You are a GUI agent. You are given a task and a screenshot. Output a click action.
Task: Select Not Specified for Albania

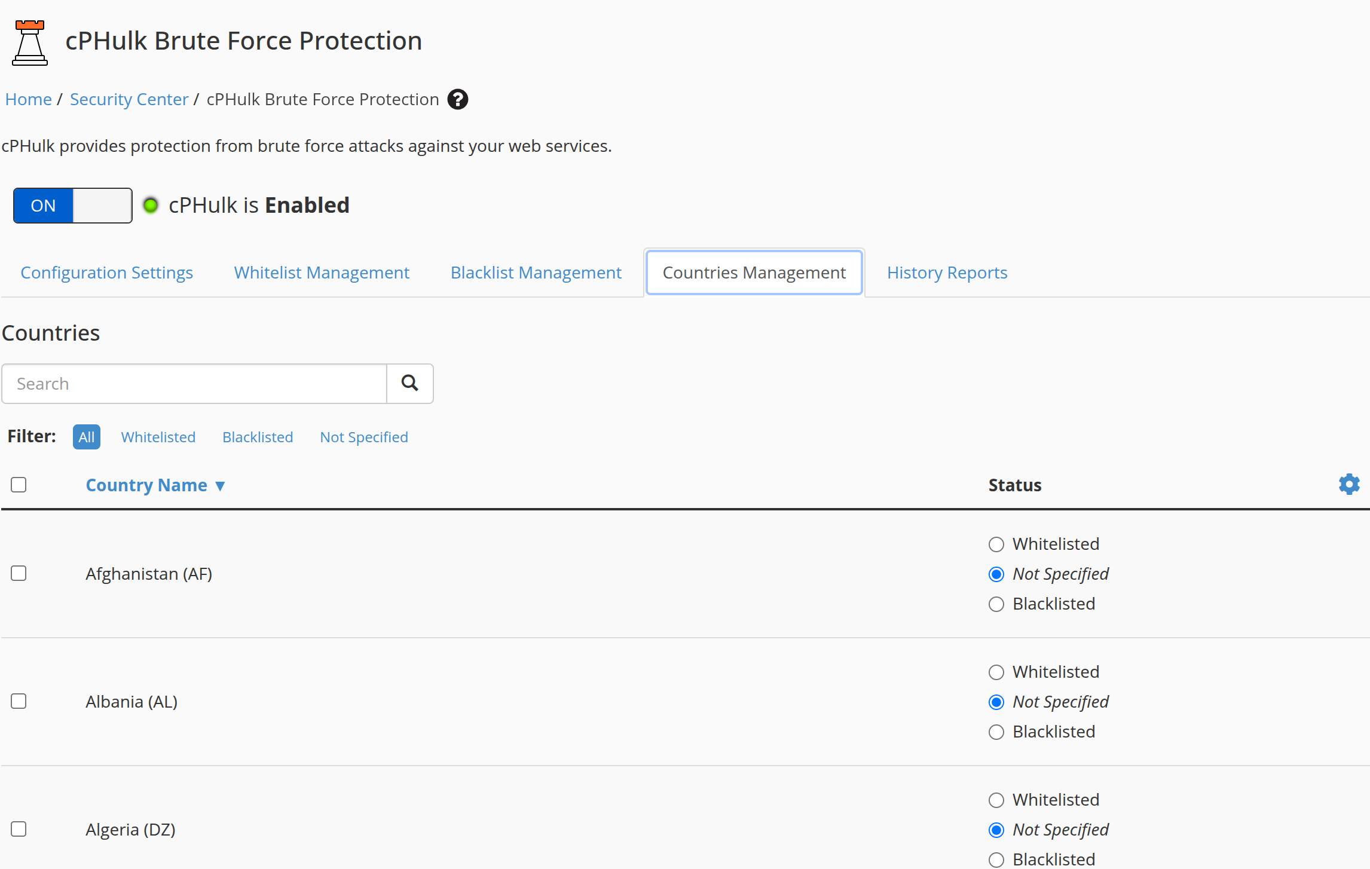click(996, 702)
